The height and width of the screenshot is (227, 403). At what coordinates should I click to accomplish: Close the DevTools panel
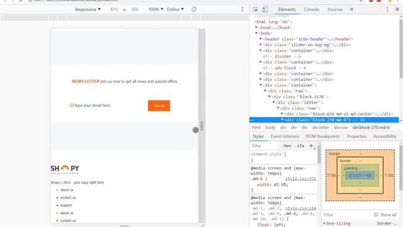pos(397,9)
